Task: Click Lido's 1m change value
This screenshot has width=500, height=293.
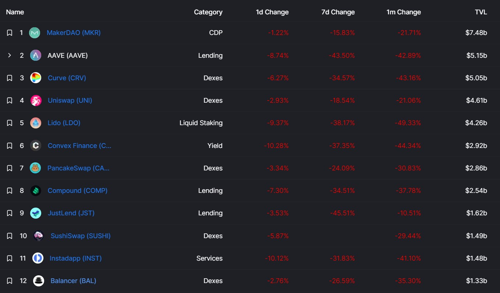Action: [408, 123]
